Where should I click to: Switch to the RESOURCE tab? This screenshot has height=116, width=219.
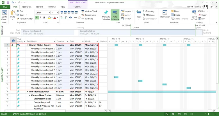27,7
